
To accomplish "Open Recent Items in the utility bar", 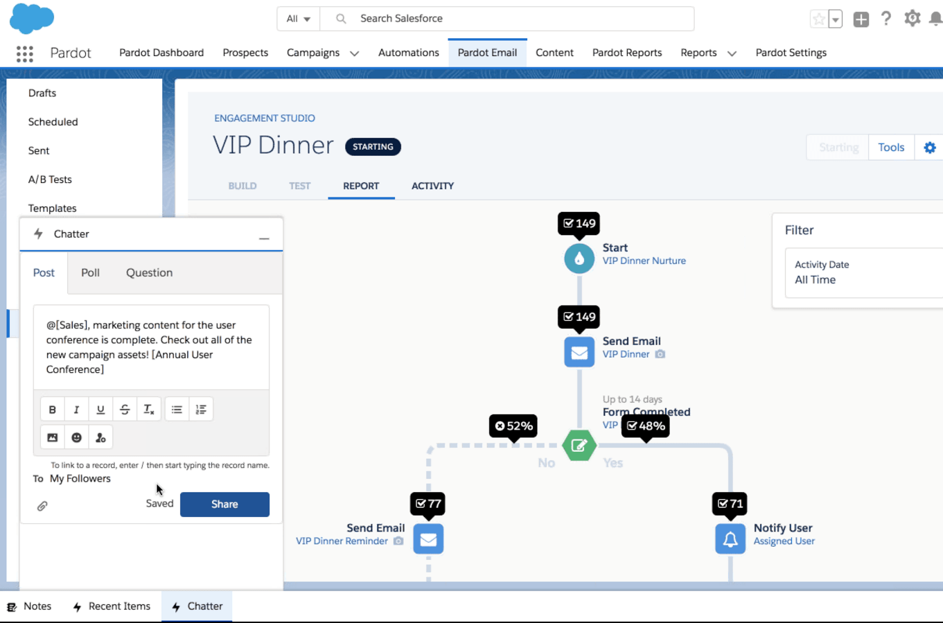I will [x=112, y=606].
